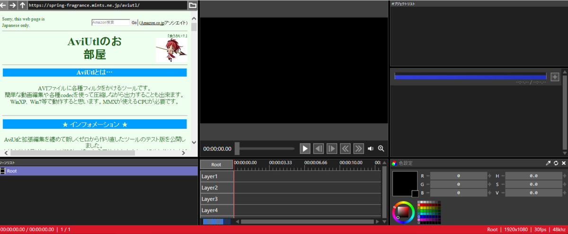
Task: Click the up arrow next to URL bar
Action: pyautogui.click(x=22, y=5)
